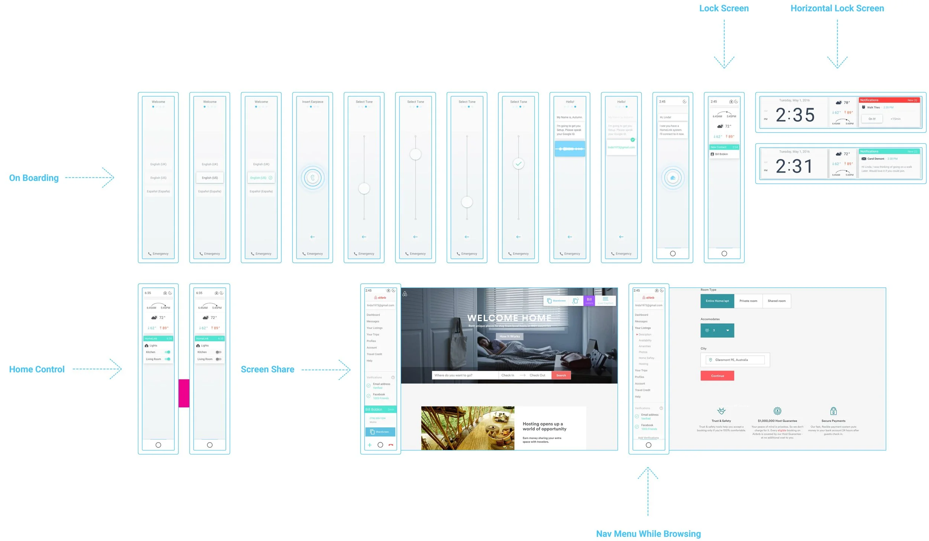Open the Live Caption menu icon
Viewport: 929px width, 541px height.
(605, 299)
